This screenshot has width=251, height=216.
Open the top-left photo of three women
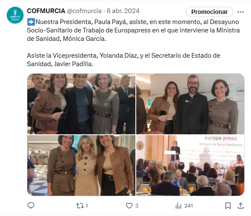click(x=81, y=104)
